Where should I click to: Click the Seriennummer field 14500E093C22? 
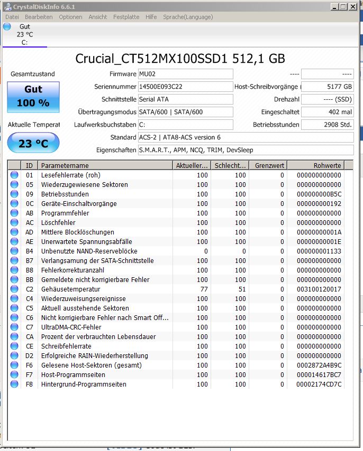click(186, 87)
